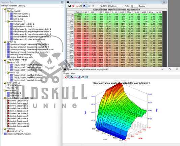Select the 700 RPM row header cell
Screen dimensions: 180x146
[x=70, y=14]
